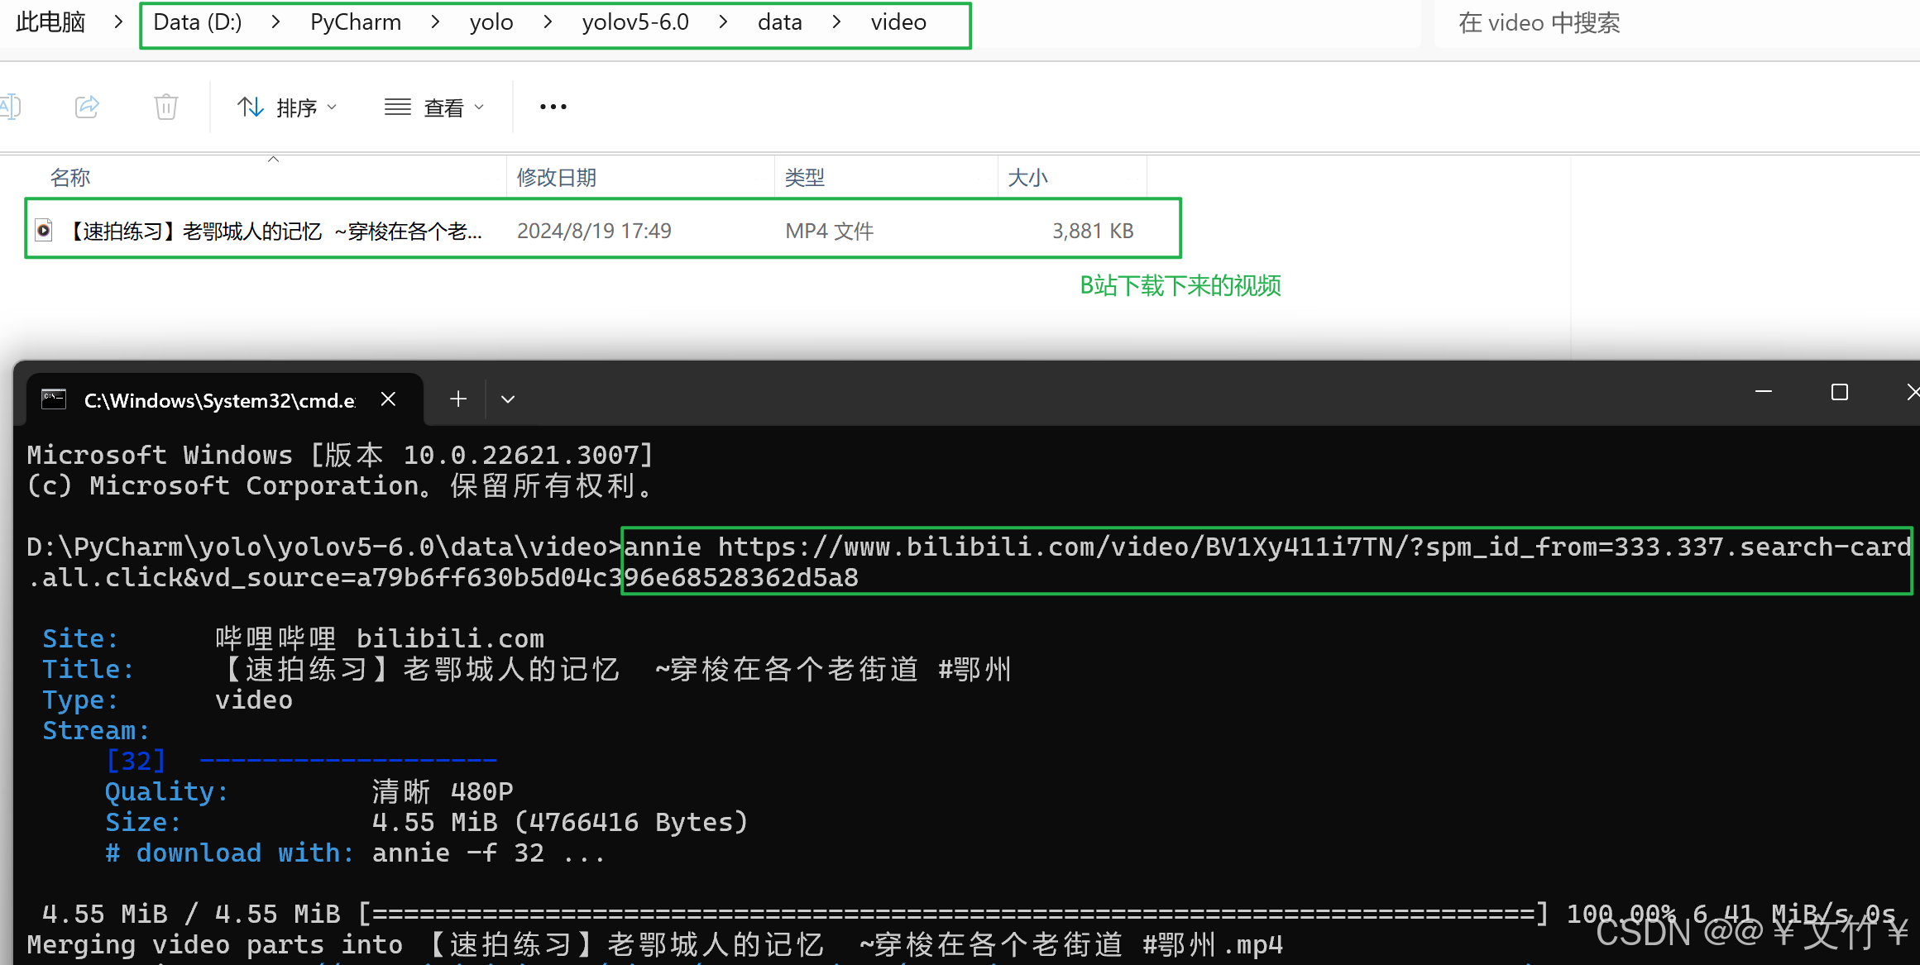Image resolution: width=1920 pixels, height=965 pixels.
Task: Open the more options ellipsis menu
Action: 553,107
